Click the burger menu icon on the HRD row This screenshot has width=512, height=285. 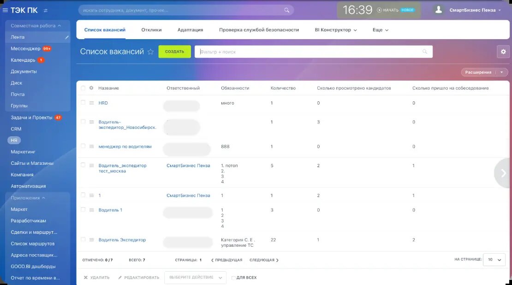click(92, 103)
